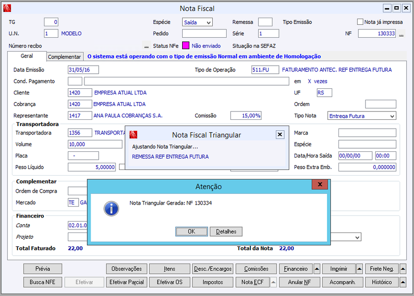This screenshot has height=296, width=414.
Task: Click the Peso Extra Emb. field
Action: (x=367, y=167)
